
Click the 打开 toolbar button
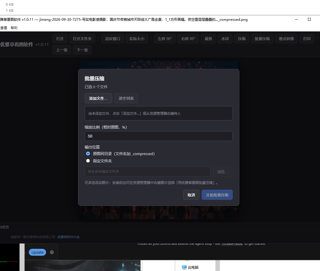coord(60,39)
